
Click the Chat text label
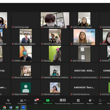(x=36, y=103)
